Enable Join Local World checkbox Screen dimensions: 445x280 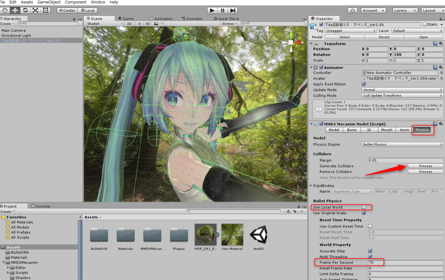pos(364,207)
